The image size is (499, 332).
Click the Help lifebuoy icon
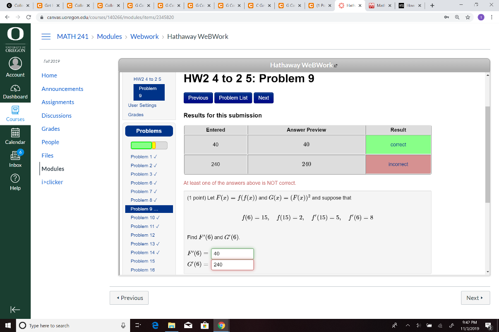tap(15, 177)
